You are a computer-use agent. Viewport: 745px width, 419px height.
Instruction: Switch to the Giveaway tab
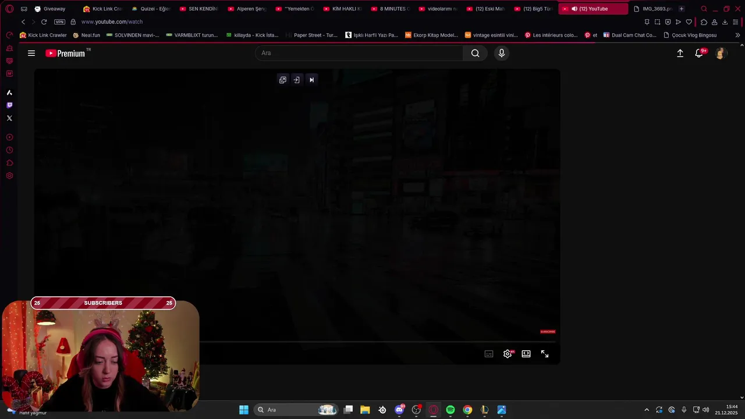[55, 9]
